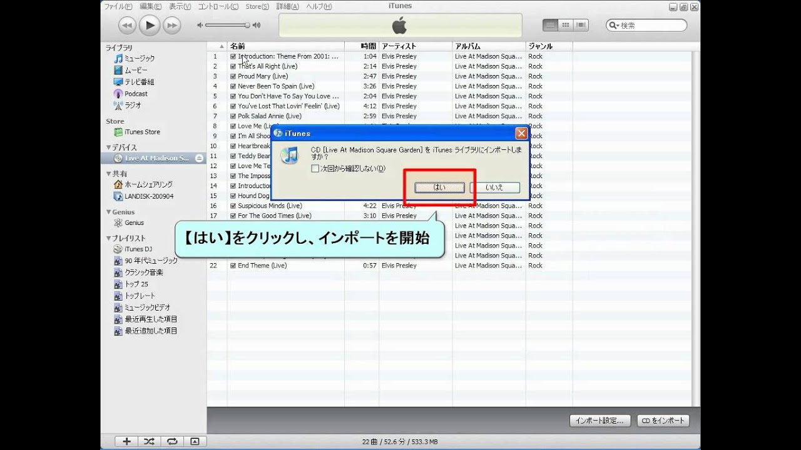Click いいえ in the iTunes dialog

(x=494, y=187)
